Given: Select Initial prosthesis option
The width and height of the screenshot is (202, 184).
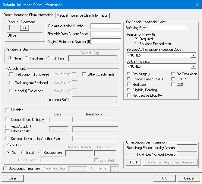Looking at the screenshot, I should (x=23, y=153).
